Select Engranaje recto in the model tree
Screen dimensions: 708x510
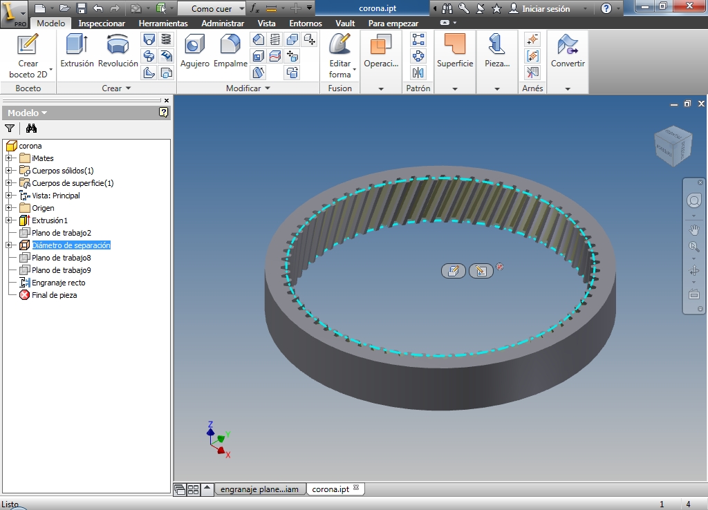click(x=58, y=283)
